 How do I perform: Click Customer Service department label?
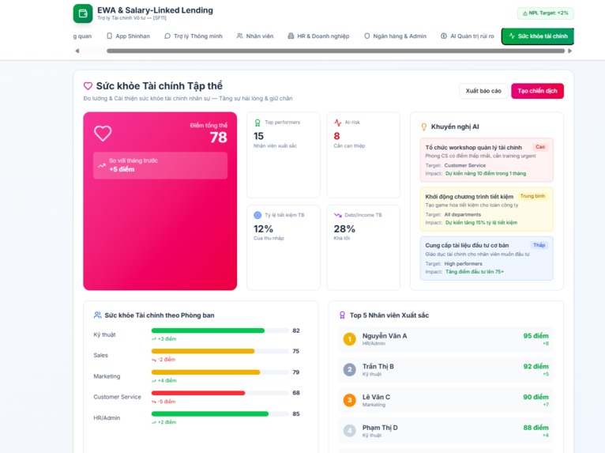(x=118, y=397)
